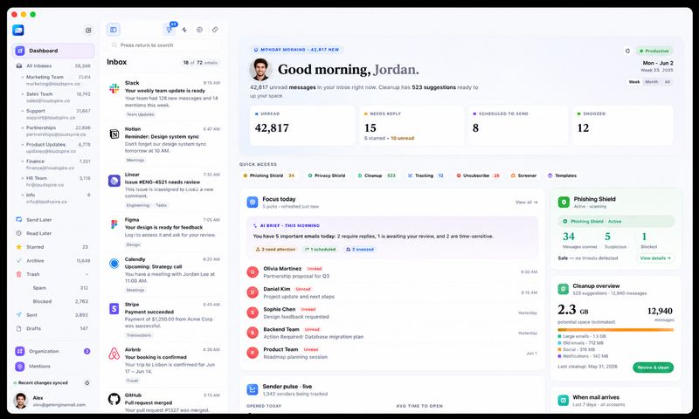This screenshot has width=699, height=419.
Task: Open the filter icon with blue badge
Action: point(170,30)
